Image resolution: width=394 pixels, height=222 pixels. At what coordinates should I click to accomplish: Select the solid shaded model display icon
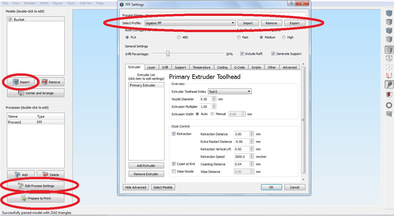389,50
